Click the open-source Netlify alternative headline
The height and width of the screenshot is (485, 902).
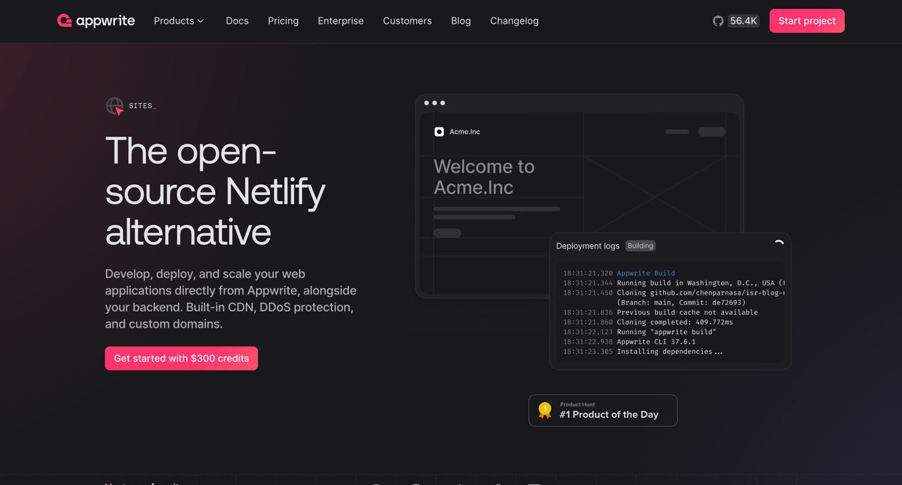coord(215,191)
